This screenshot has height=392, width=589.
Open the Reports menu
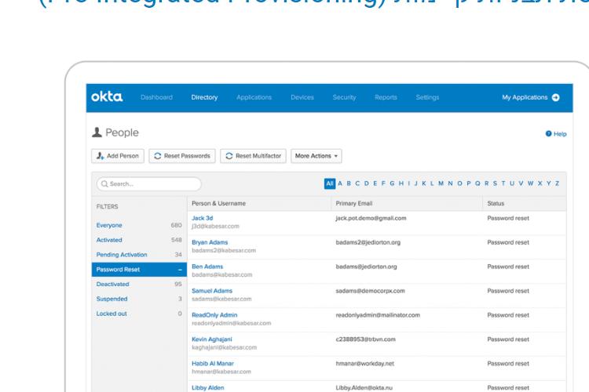(x=386, y=97)
